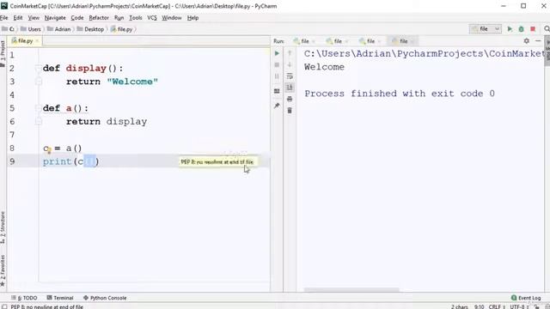Open the Favorites tool window on left edge
The height and width of the screenshot is (309, 550).
point(3,270)
